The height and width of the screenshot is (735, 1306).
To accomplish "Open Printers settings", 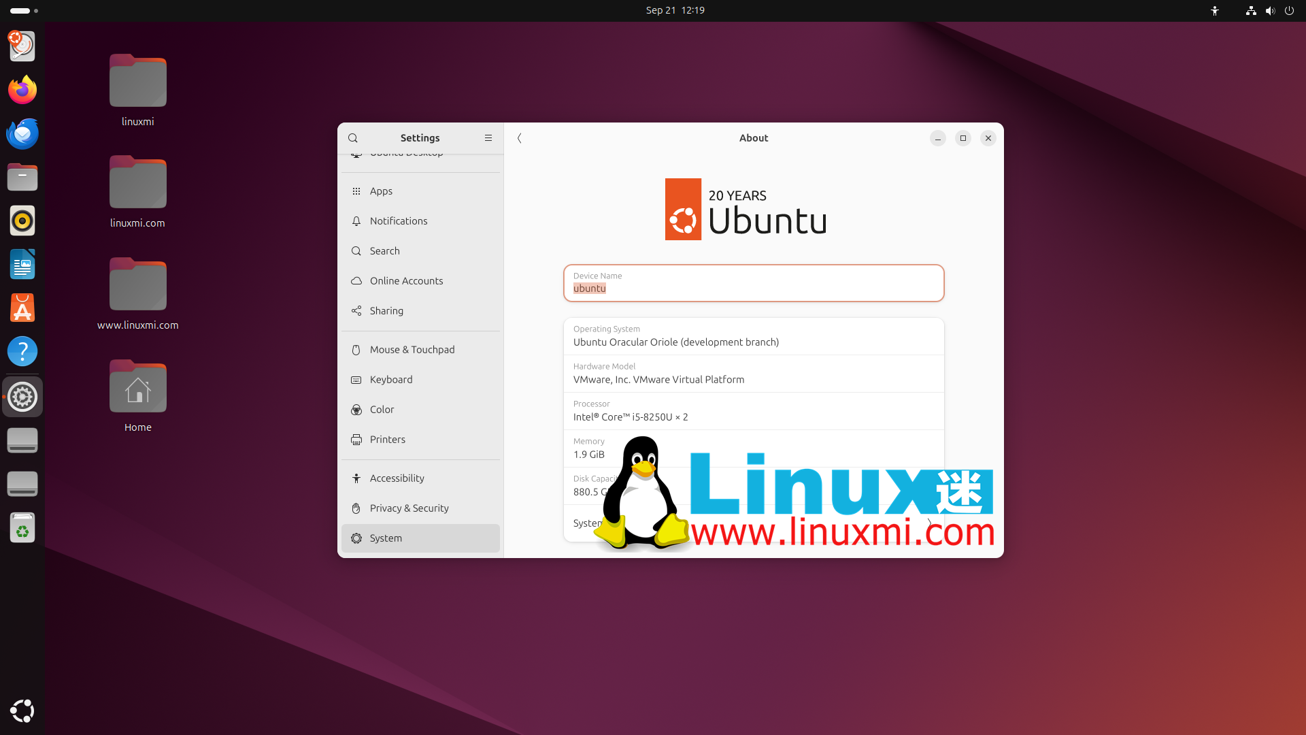I will point(420,440).
